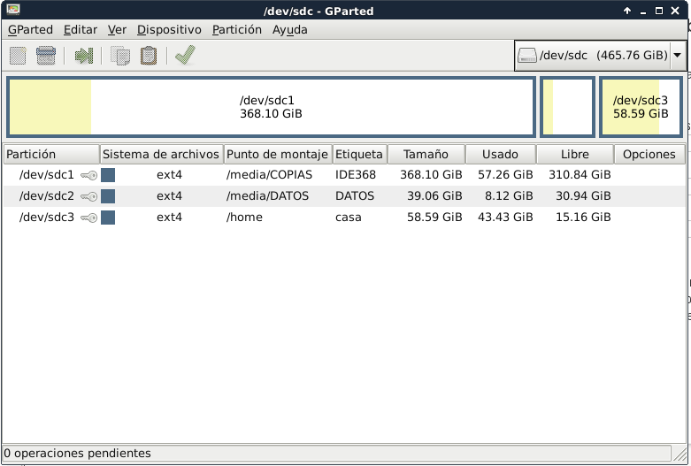Click the Copy partition toolbar icon
The width and height of the screenshot is (691, 466).
[120, 56]
